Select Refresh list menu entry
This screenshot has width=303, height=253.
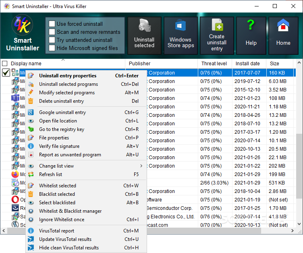point(86,174)
